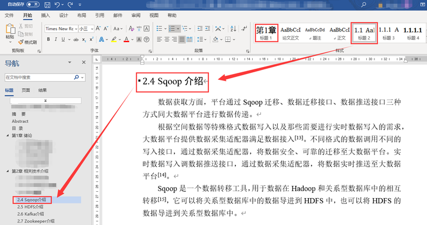The height and width of the screenshot is (225, 427).
Task: Switch to the 审阅 Review tab
Action: point(136,16)
